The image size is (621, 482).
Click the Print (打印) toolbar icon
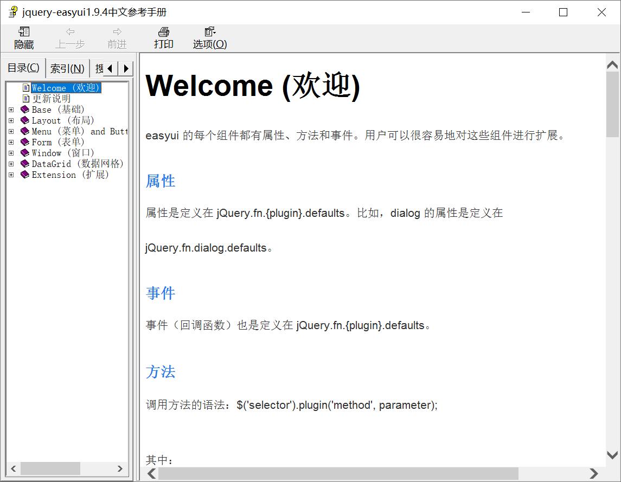(x=164, y=31)
